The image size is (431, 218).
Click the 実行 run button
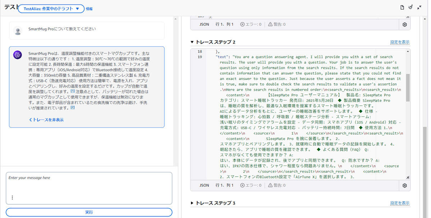[89, 212]
